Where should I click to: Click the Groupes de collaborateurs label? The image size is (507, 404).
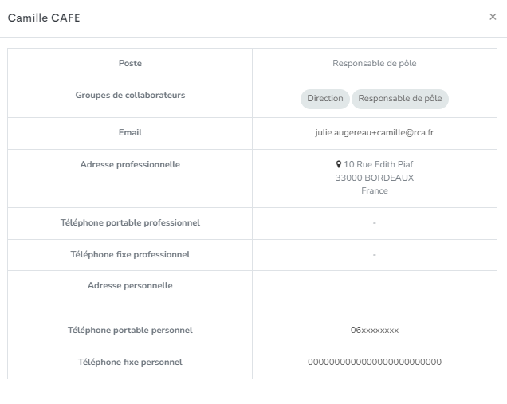pyautogui.click(x=130, y=95)
